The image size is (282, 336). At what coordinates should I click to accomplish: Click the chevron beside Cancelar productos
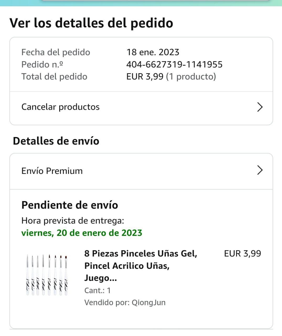click(260, 107)
